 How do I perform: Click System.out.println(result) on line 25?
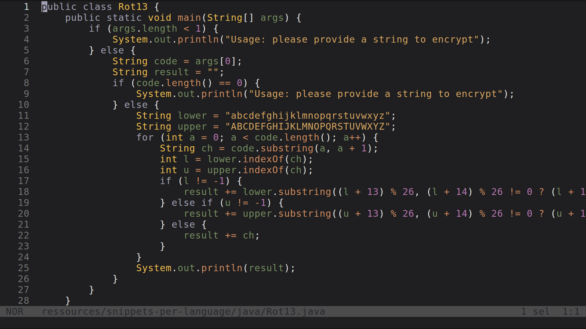[x=215, y=268]
